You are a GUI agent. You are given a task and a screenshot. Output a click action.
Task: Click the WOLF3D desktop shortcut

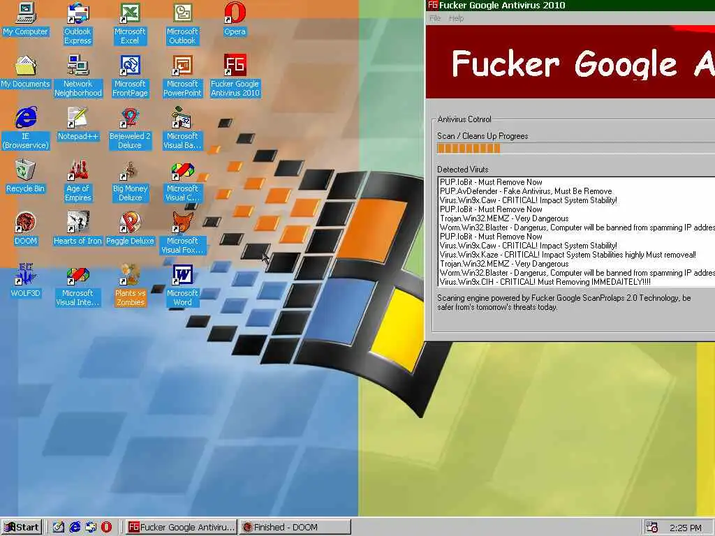coord(26,281)
